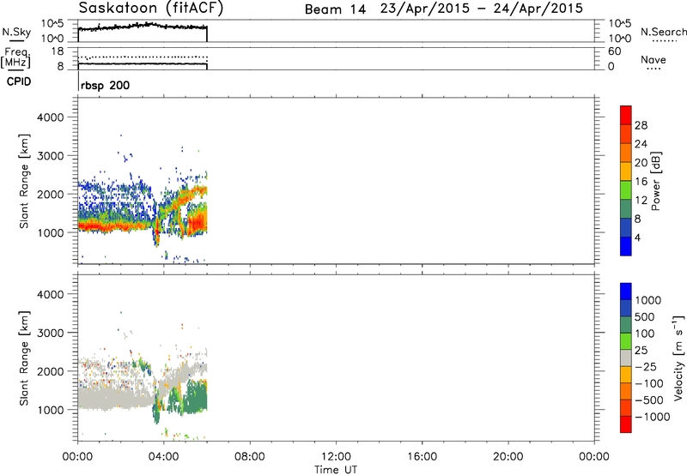Click the left 10^5 tick on noise axis
Image resolution: width=687 pixels, height=475 pixels.
click(52, 24)
